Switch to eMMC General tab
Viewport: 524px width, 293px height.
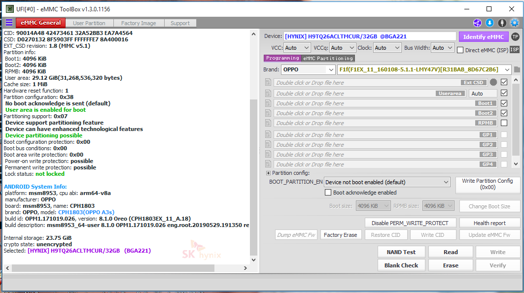coord(40,23)
